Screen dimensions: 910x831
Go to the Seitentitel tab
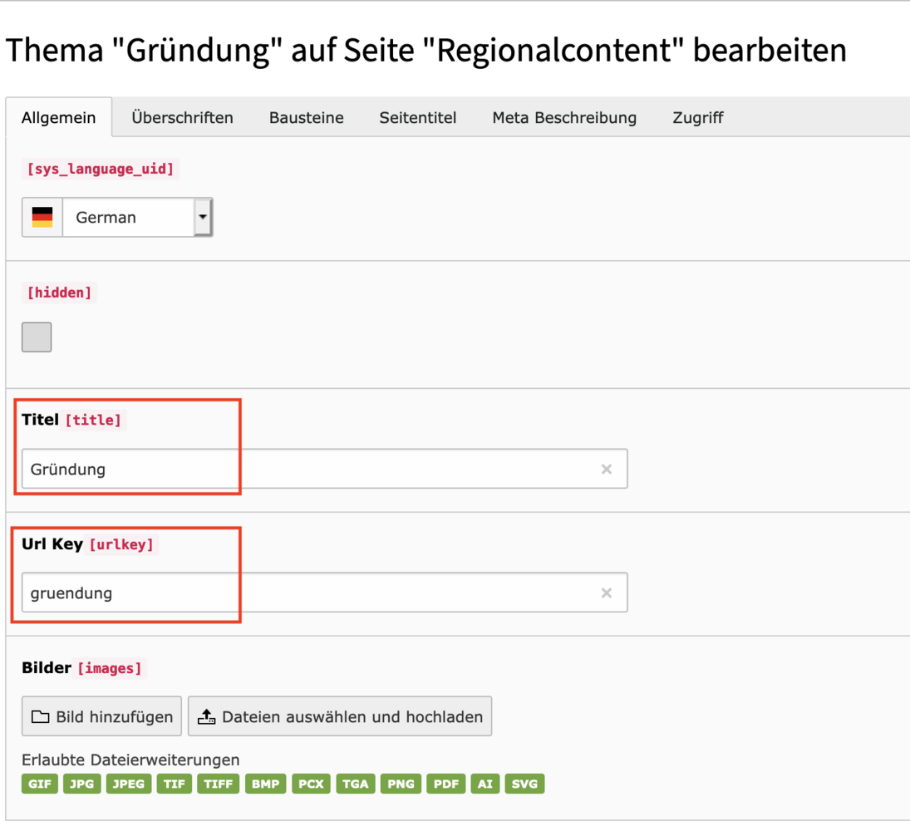click(x=418, y=118)
